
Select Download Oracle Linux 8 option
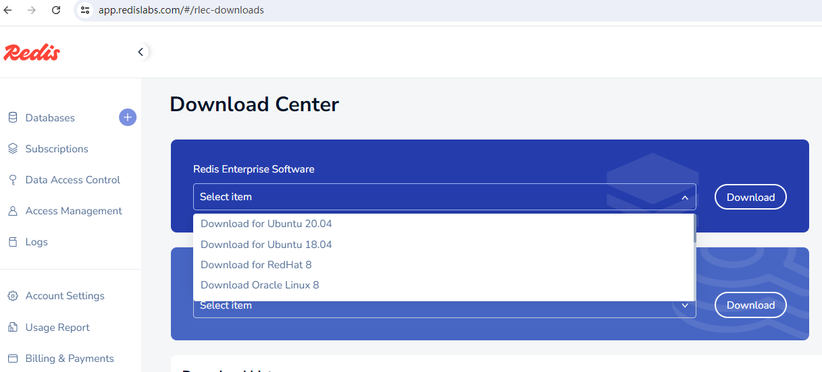tap(259, 285)
